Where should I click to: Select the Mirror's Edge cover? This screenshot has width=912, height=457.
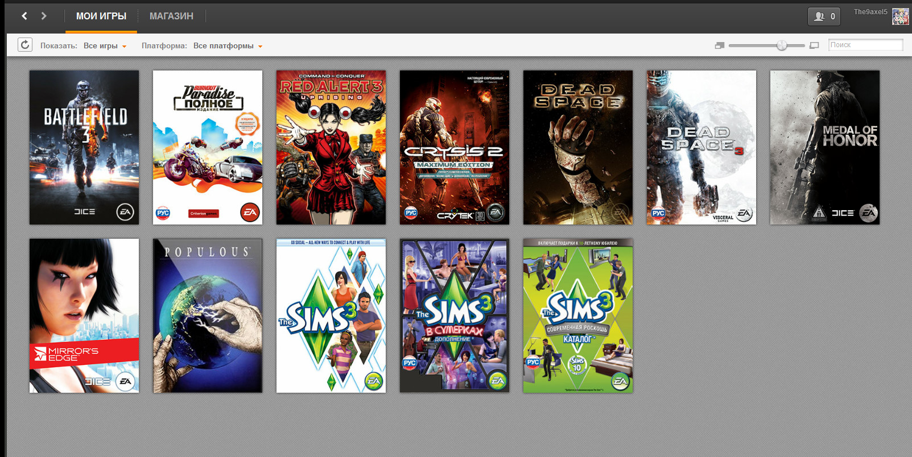coord(84,315)
